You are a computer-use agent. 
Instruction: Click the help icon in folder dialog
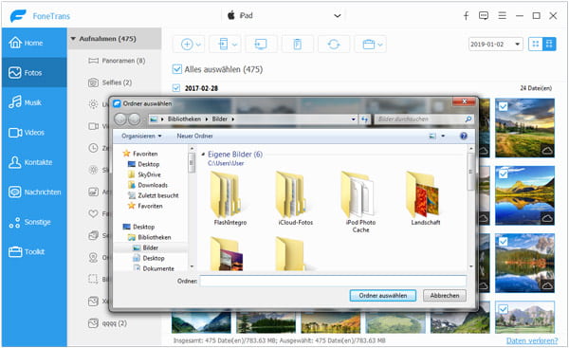coord(464,137)
